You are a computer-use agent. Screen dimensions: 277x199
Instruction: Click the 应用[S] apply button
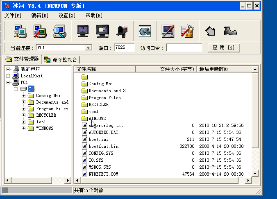point(224,47)
